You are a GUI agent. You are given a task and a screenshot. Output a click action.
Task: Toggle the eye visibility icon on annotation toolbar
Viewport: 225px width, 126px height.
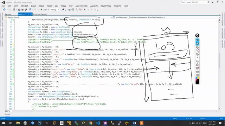point(197,40)
